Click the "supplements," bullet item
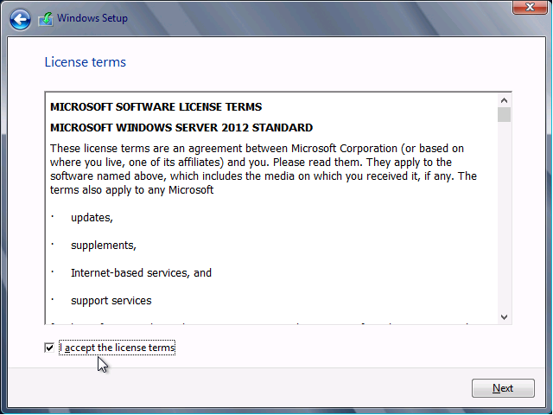553x415 pixels. pos(104,245)
